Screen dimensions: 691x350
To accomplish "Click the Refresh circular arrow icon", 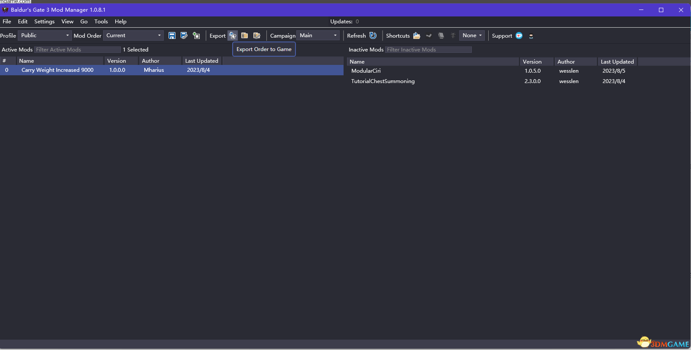I will coord(373,35).
